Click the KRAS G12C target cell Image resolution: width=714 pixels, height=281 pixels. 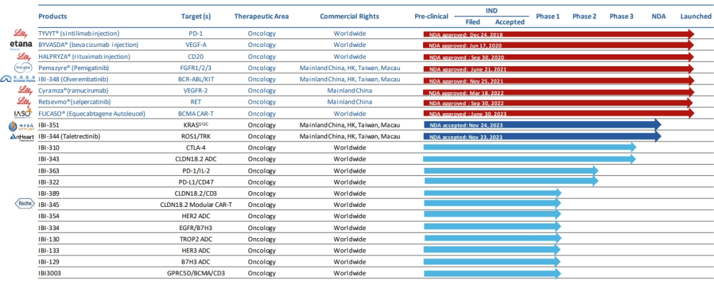point(196,124)
